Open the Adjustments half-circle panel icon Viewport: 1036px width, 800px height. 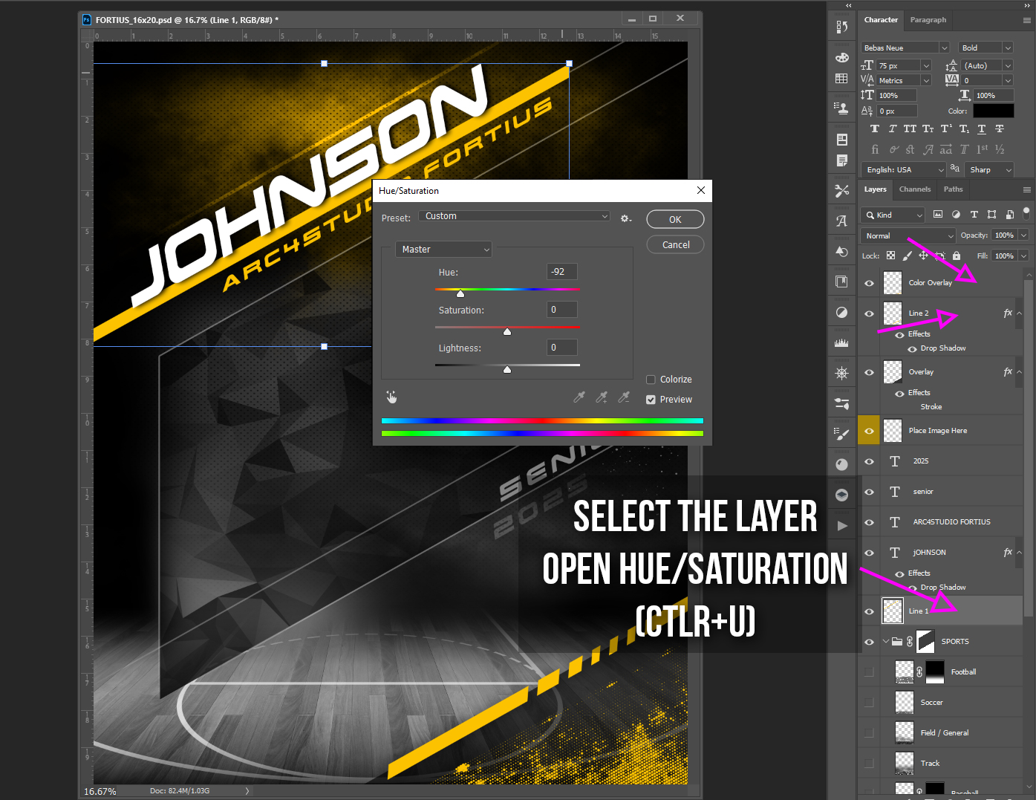[x=841, y=312]
